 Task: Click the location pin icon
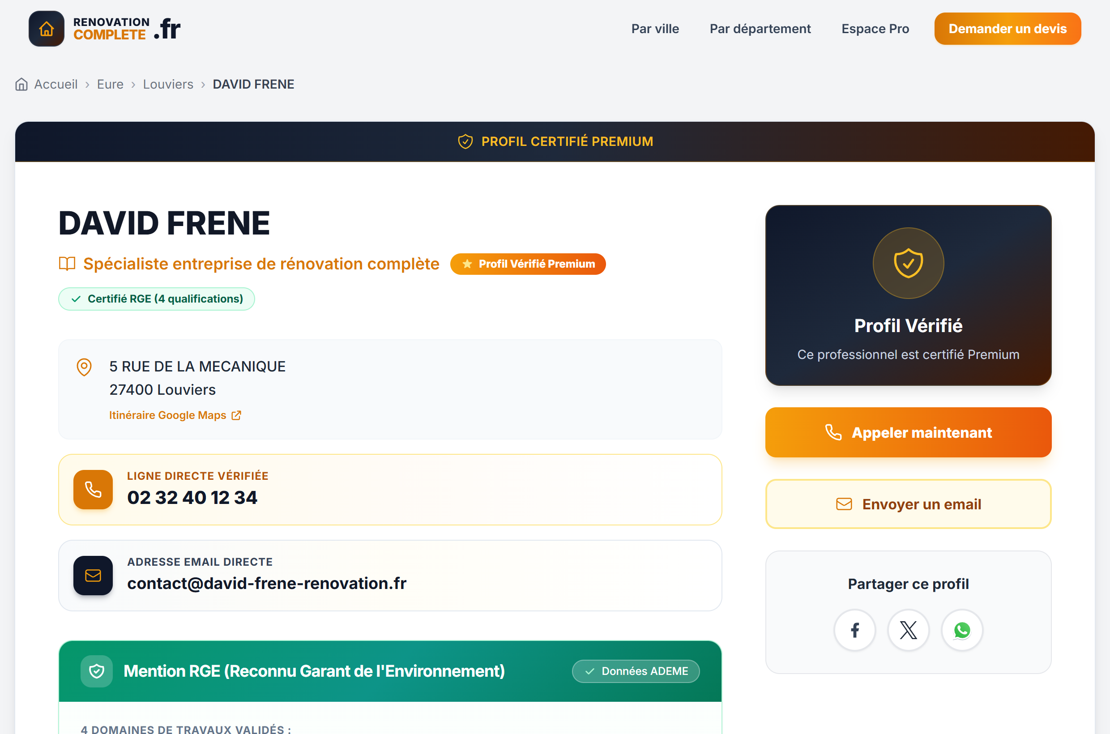tap(84, 367)
